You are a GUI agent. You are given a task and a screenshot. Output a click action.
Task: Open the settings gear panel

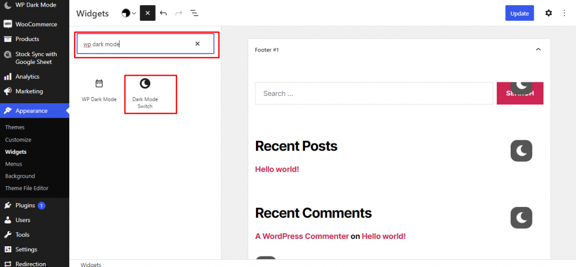point(548,13)
